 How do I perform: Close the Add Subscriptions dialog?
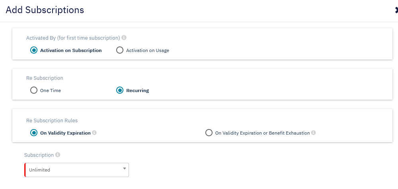pos(396,10)
